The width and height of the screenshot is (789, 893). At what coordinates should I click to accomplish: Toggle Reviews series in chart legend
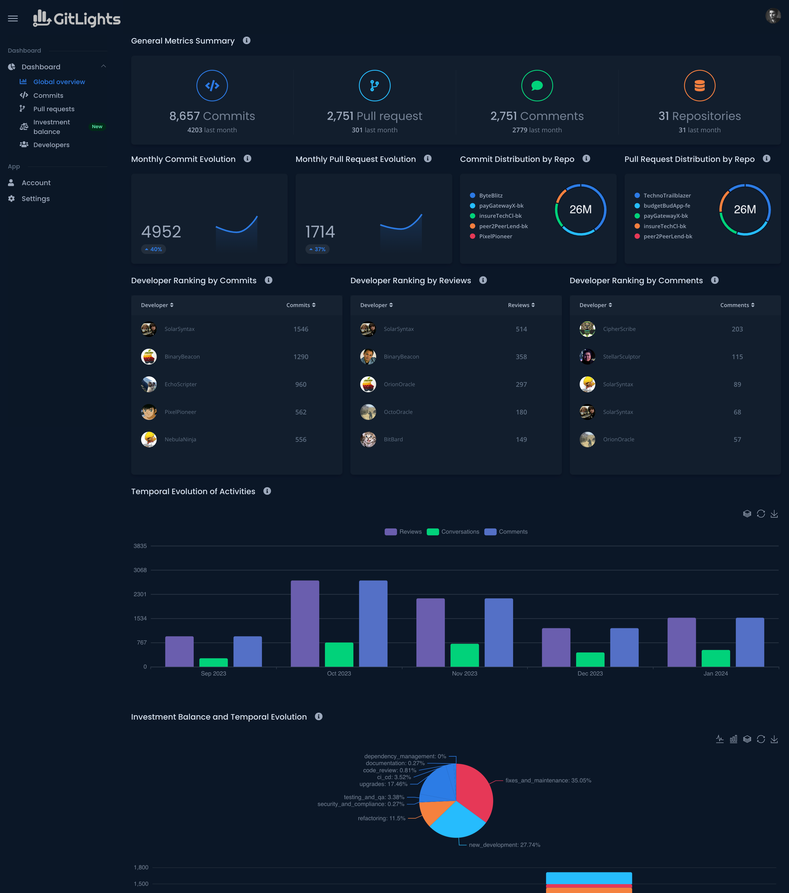[403, 532]
